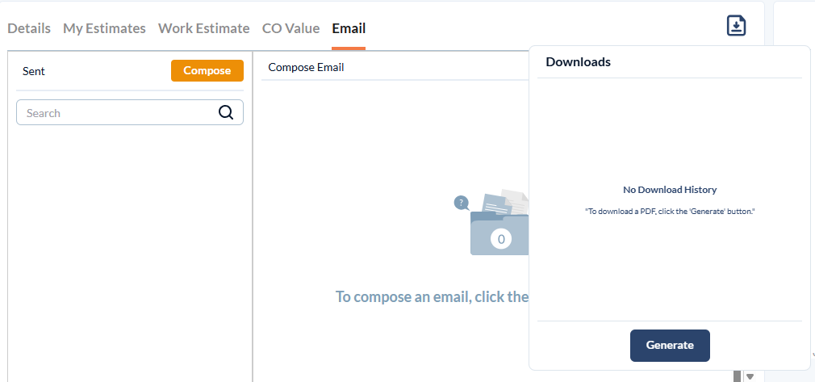Click the magnifier icon in search box

coord(226,112)
